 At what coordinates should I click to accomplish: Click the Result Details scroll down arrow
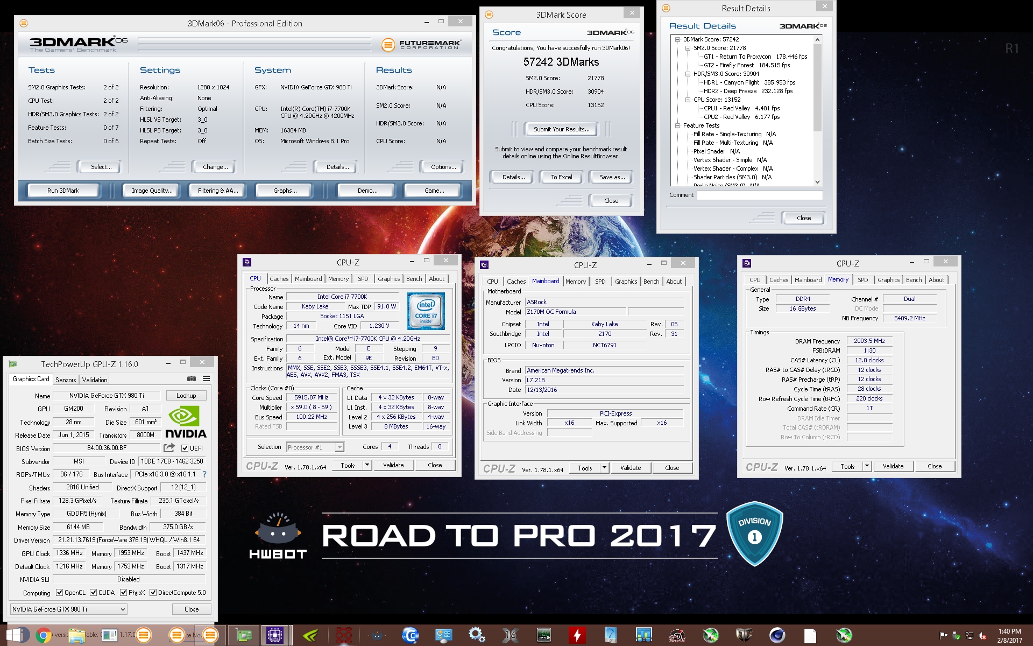pyautogui.click(x=817, y=182)
